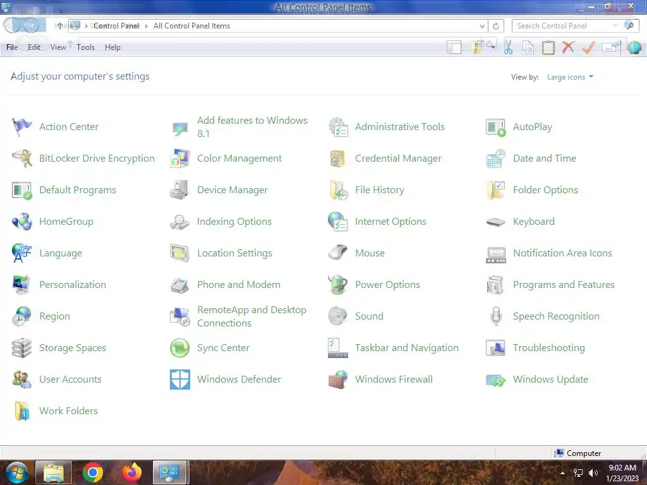The image size is (647, 485).
Task: Click the red X Delete toolbar icon
Action: pos(568,47)
